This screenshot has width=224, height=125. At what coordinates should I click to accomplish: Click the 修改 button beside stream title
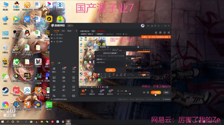click(x=93, y=31)
